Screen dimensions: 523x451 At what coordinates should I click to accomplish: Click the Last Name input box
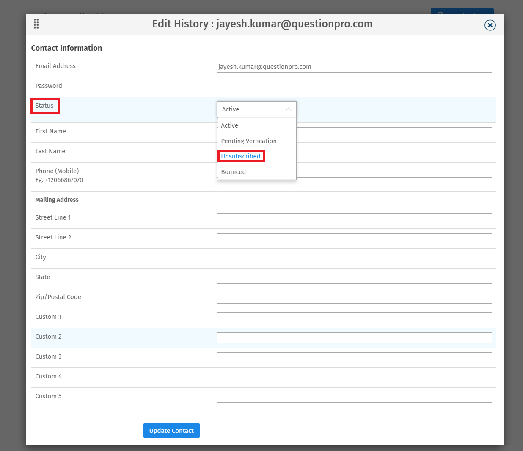coord(381,152)
